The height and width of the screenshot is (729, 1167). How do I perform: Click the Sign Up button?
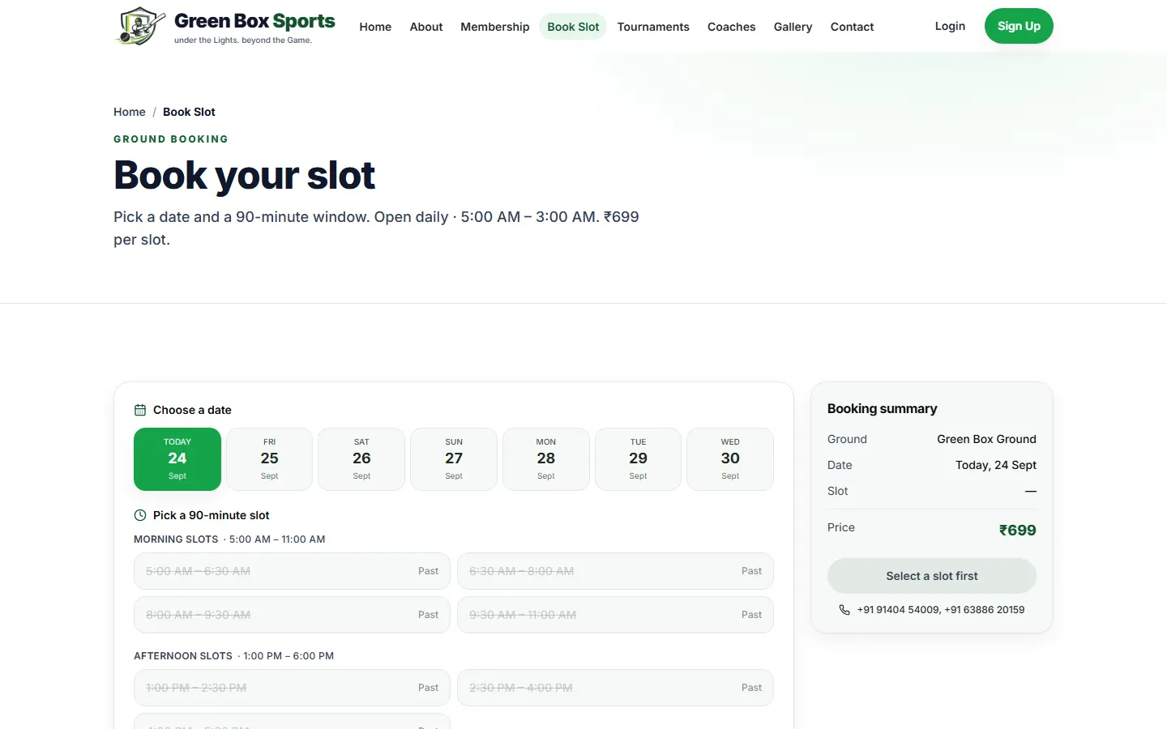(1019, 26)
